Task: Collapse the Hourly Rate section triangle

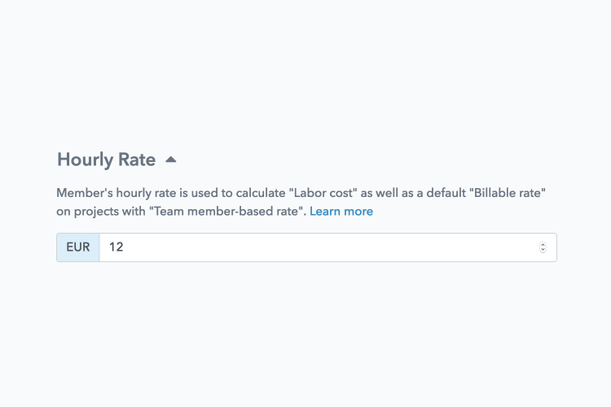Action: (x=171, y=160)
